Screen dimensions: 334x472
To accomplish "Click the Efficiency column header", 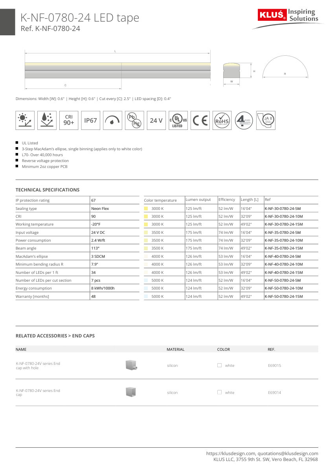I will (227, 200).
